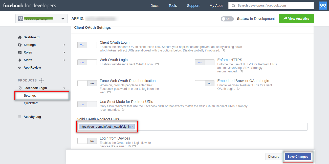The width and height of the screenshot is (329, 164).
Task: Click the app atom icon in selector
Action: pos(21,19)
